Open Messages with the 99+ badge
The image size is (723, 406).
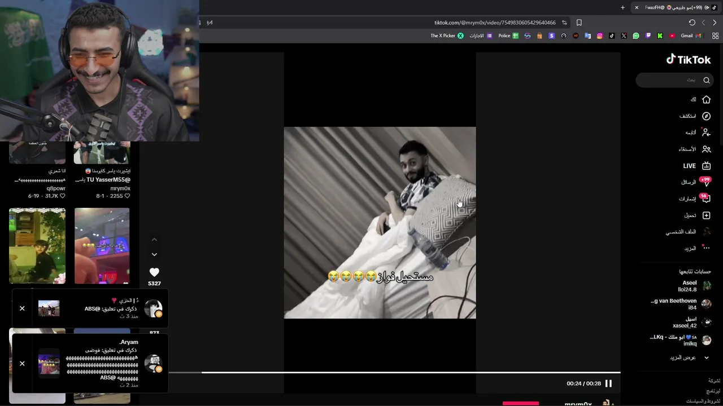coord(705,182)
